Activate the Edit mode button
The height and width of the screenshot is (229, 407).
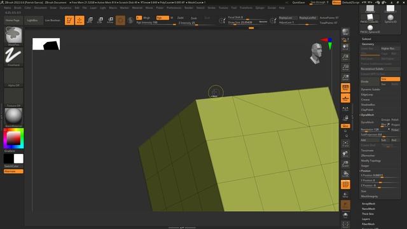pyautogui.click(x=69, y=20)
